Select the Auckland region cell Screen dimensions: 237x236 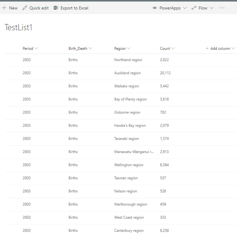click(x=127, y=73)
